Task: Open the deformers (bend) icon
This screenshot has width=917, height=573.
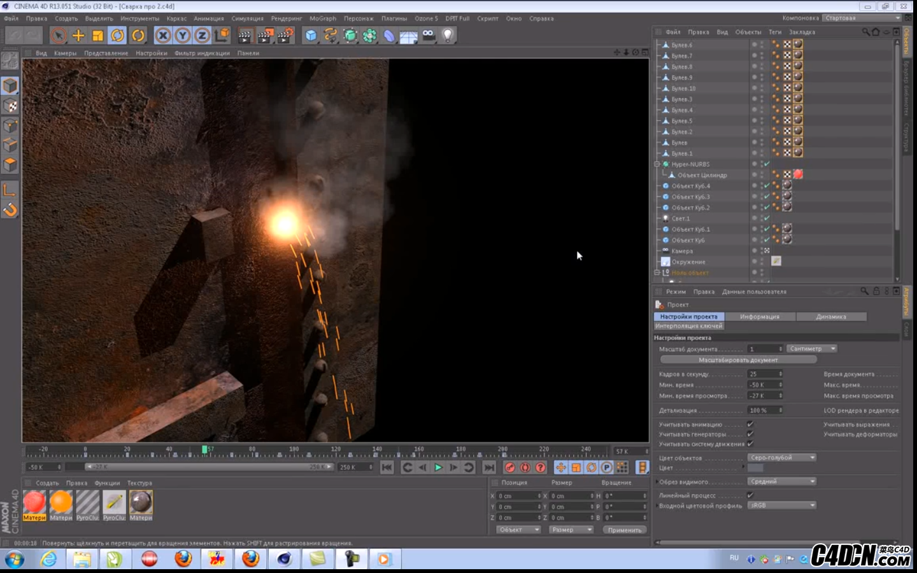Action: (389, 36)
